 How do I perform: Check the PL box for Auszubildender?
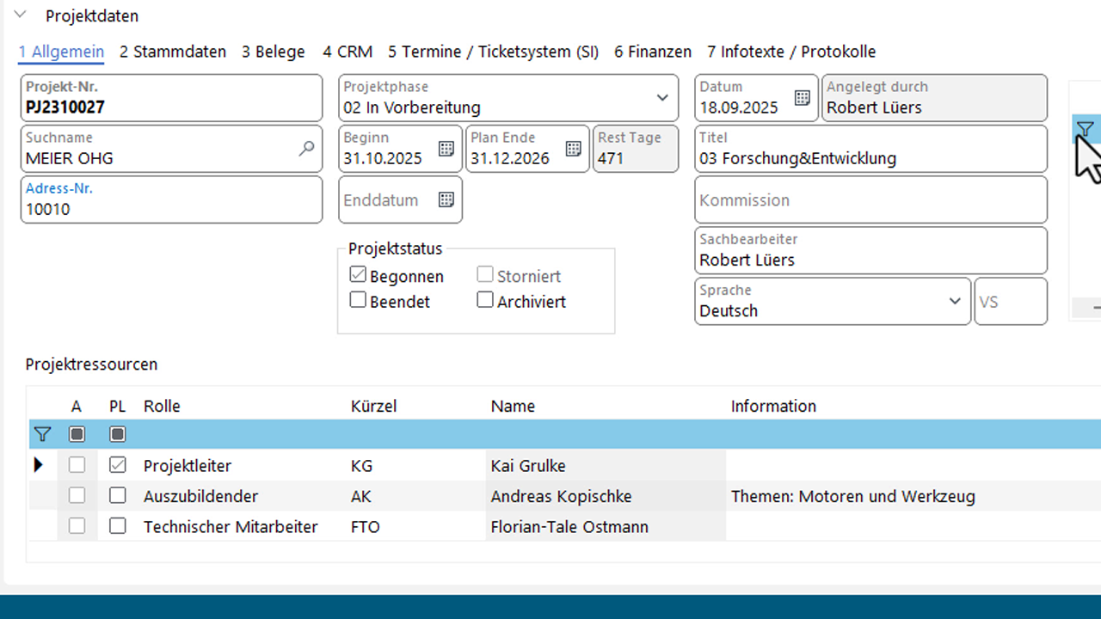point(118,496)
